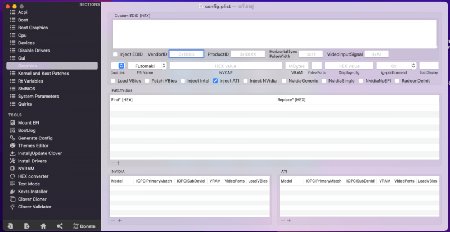Viewport: 450px width, 232px height.
Task: Open the Futomaki FB Name dropdown
Action: 148,66
